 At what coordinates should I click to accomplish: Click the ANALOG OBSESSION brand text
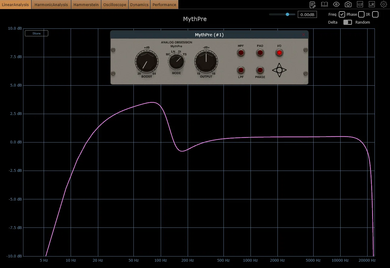(x=177, y=42)
